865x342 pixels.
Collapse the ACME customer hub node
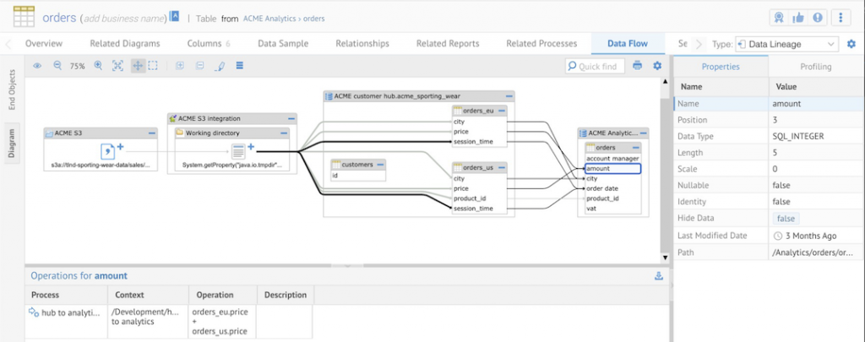[x=509, y=96]
